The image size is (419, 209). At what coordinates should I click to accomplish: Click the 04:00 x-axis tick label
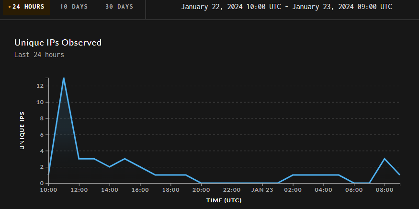tap(323, 190)
